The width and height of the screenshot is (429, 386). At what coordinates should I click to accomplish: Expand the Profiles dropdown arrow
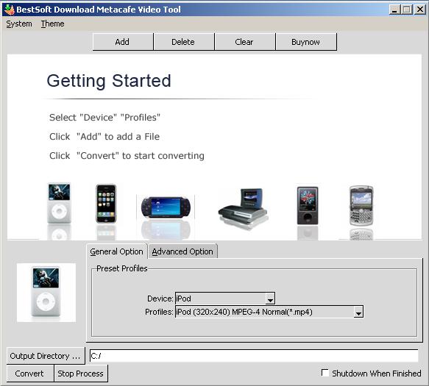[x=358, y=312]
